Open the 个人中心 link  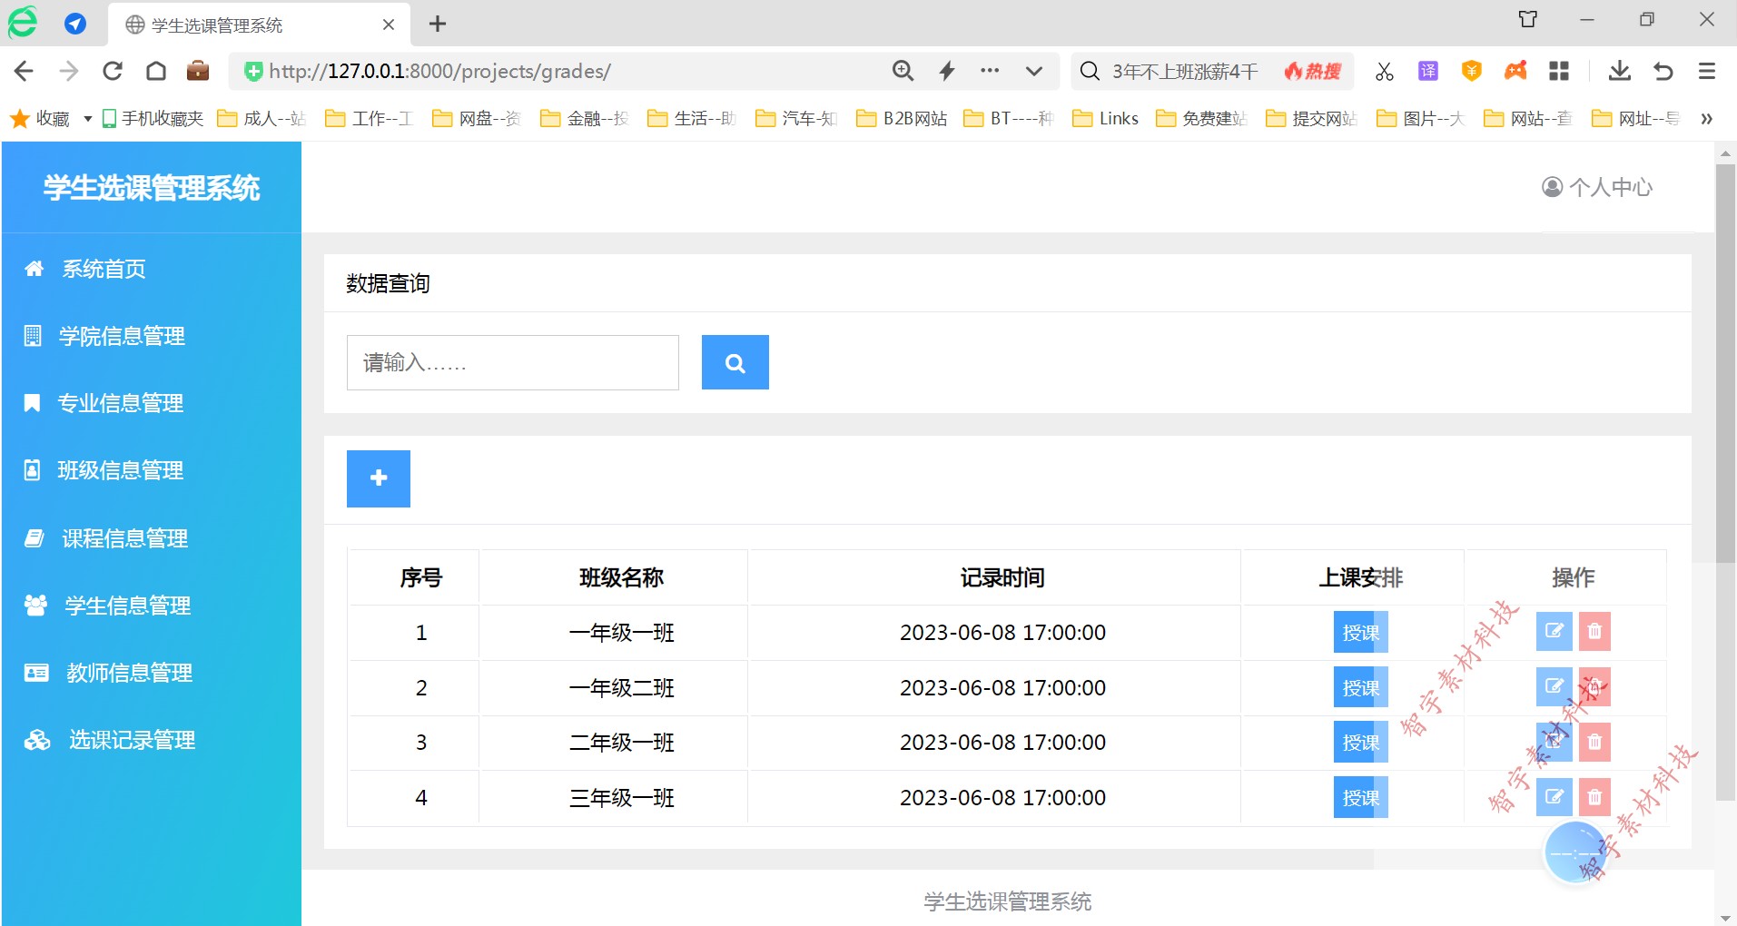coord(1612,187)
